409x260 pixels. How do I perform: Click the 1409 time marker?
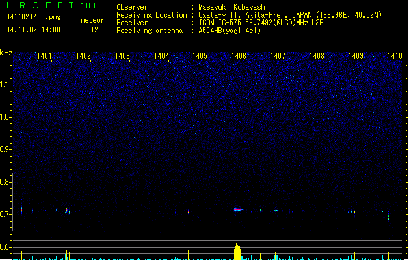(356, 56)
